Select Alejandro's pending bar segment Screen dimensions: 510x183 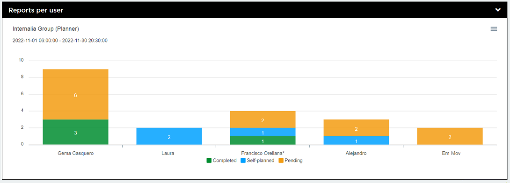(356, 128)
